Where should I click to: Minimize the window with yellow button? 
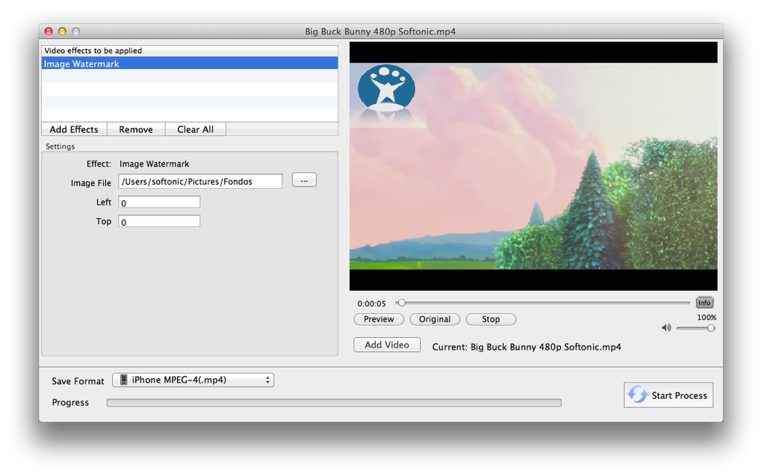(x=62, y=31)
